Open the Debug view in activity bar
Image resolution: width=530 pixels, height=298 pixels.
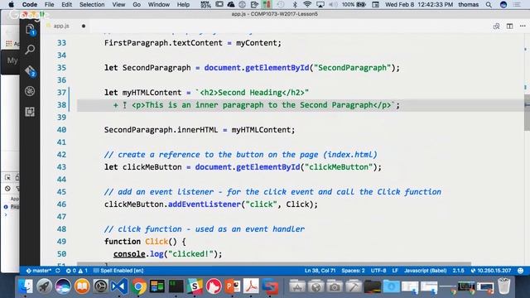pyautogui.click(x=30, y=91)
